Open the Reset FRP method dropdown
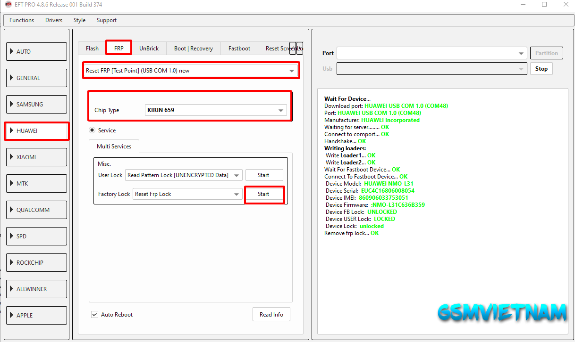The height and width of the screenshot is (342, 575). coord(191,71)
